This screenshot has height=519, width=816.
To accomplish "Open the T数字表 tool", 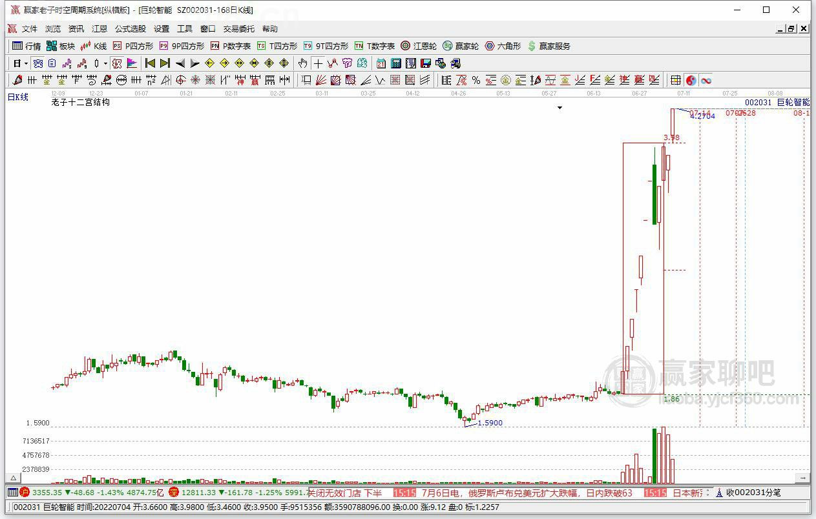I will tap(375, 46).
